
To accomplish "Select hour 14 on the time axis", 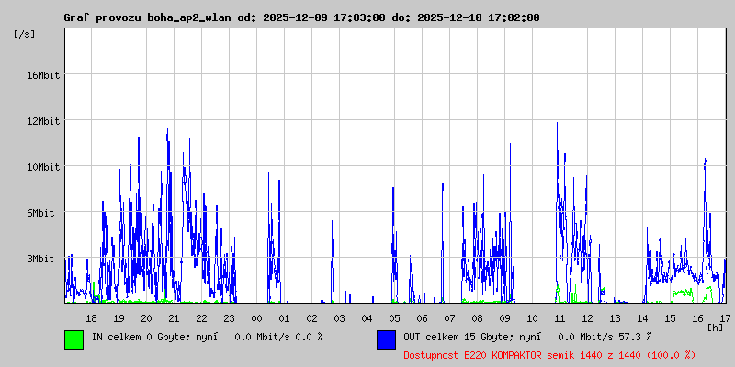I will (x=642, y=317).
